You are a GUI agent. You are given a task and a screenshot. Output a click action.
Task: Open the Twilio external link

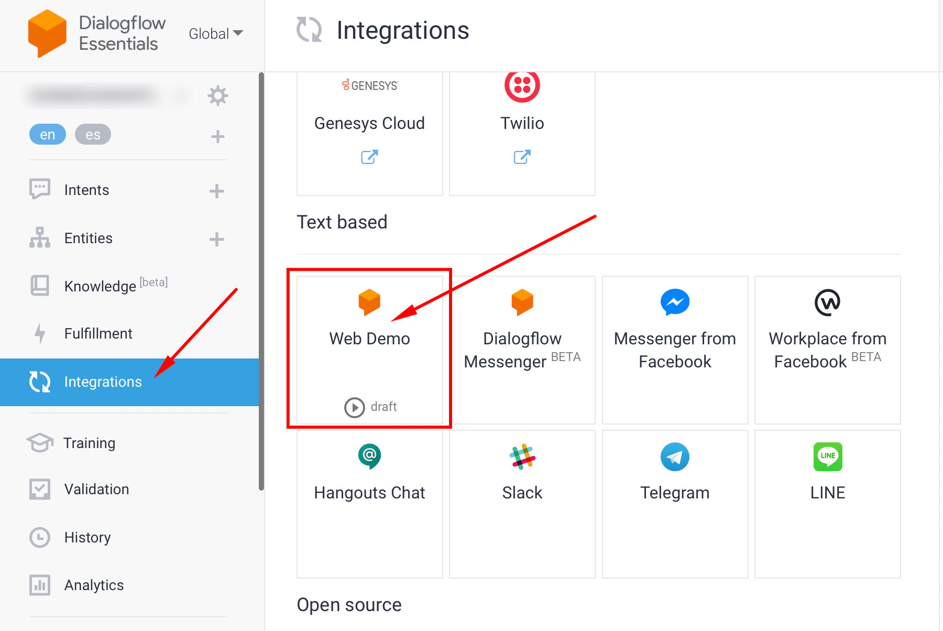click(522, 157)
